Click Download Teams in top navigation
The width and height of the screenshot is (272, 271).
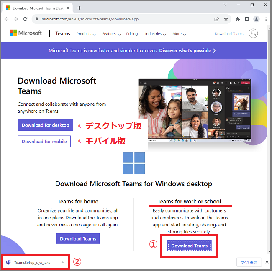229,34
